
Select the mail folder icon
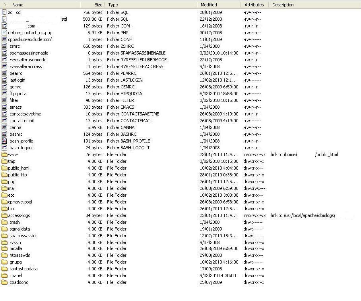tap(4, 188)
